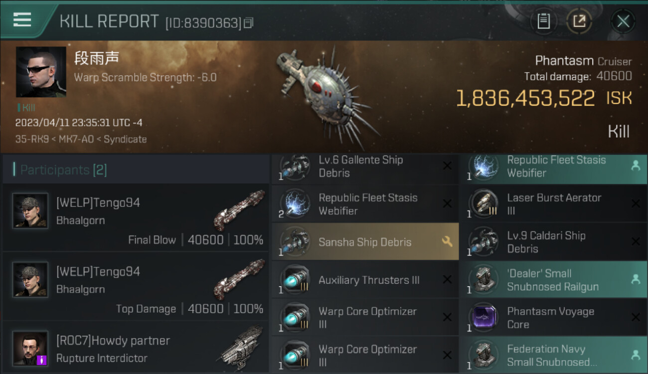Open the Phantasm Voyage Core item icon
The width and height of the screenshot is (648, 374).
pos(483,318)
